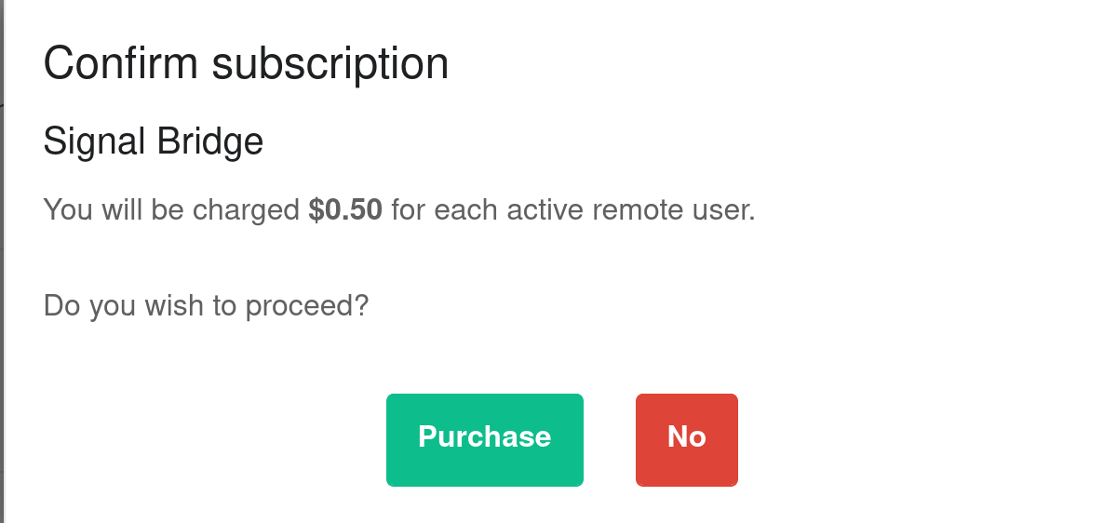1117x523 pixels.
Task: Click the words 'active remote user'
Action: [628, 210]
